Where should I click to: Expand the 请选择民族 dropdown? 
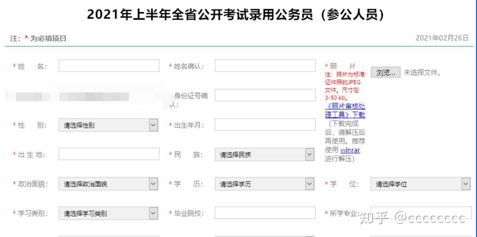265,155
